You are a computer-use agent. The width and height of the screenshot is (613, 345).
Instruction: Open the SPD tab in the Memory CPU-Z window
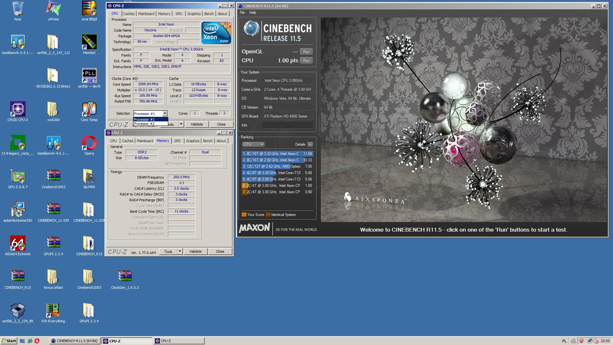click(x=177, y=141)
